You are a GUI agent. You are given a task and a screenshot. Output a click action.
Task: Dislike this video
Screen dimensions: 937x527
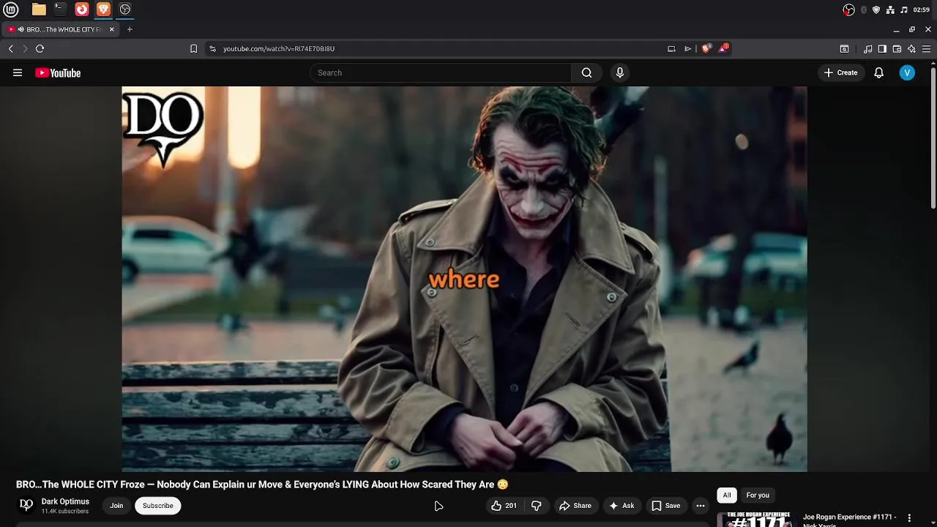pyautogui.click(x=537, y=506)
